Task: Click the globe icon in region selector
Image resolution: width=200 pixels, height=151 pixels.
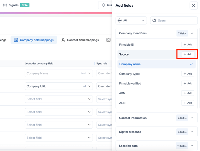Action: 120,21
